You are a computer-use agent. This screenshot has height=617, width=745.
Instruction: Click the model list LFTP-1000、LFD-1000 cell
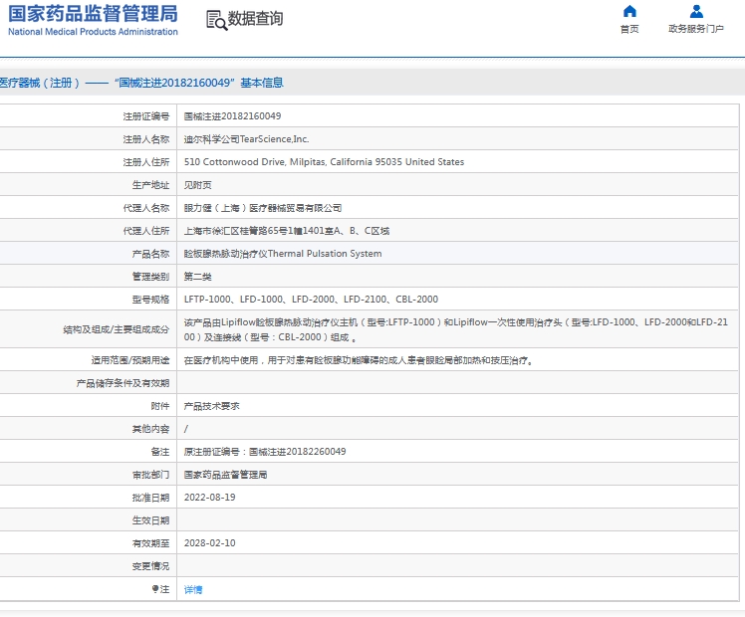(x=311, y=300)
